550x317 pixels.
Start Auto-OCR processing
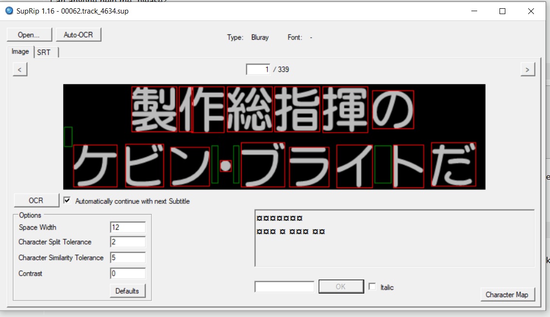78,35
